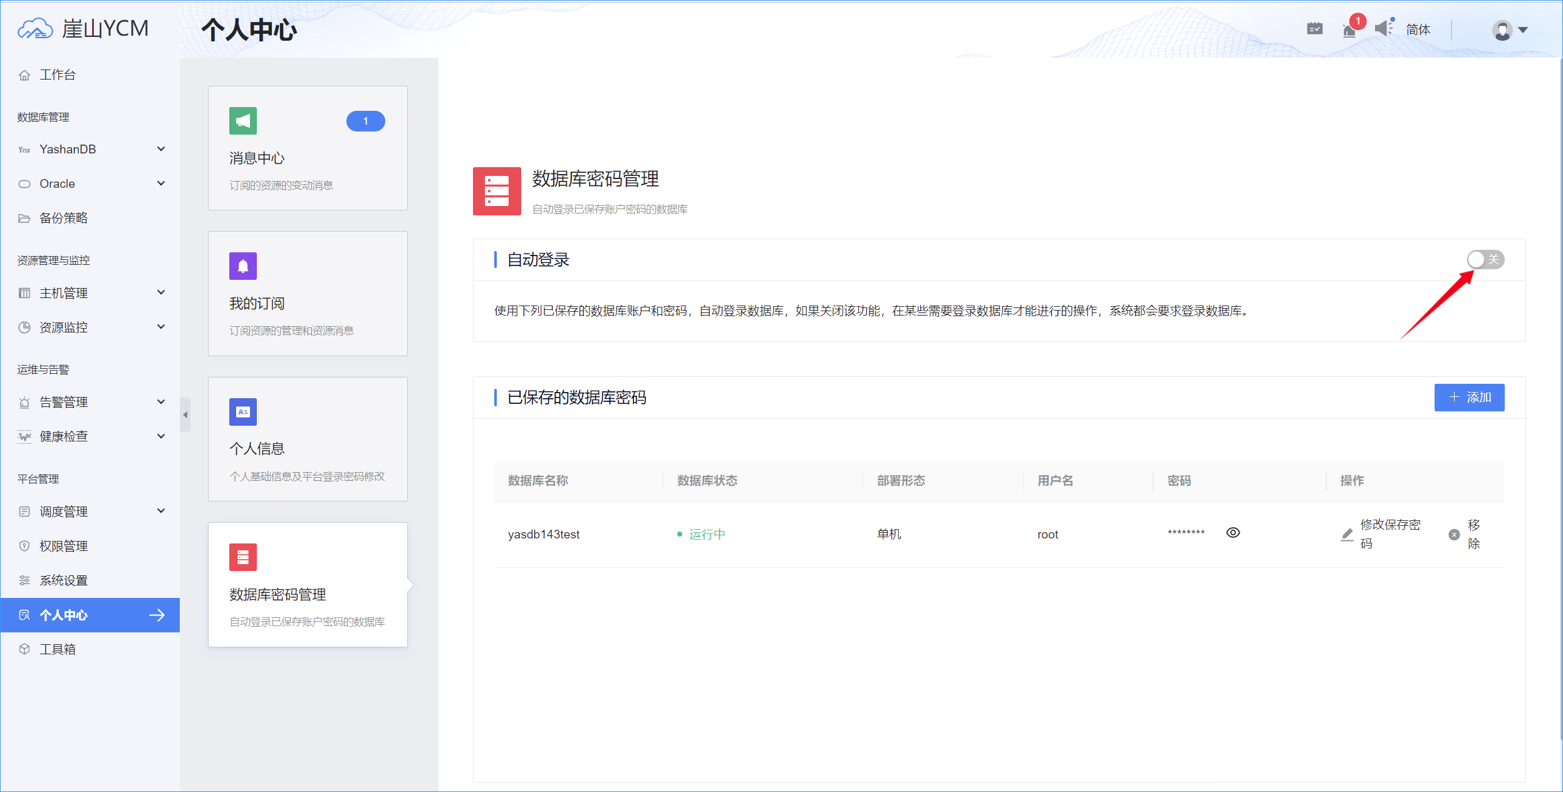Select the 我的订阅 bell icon

point(243,265)
